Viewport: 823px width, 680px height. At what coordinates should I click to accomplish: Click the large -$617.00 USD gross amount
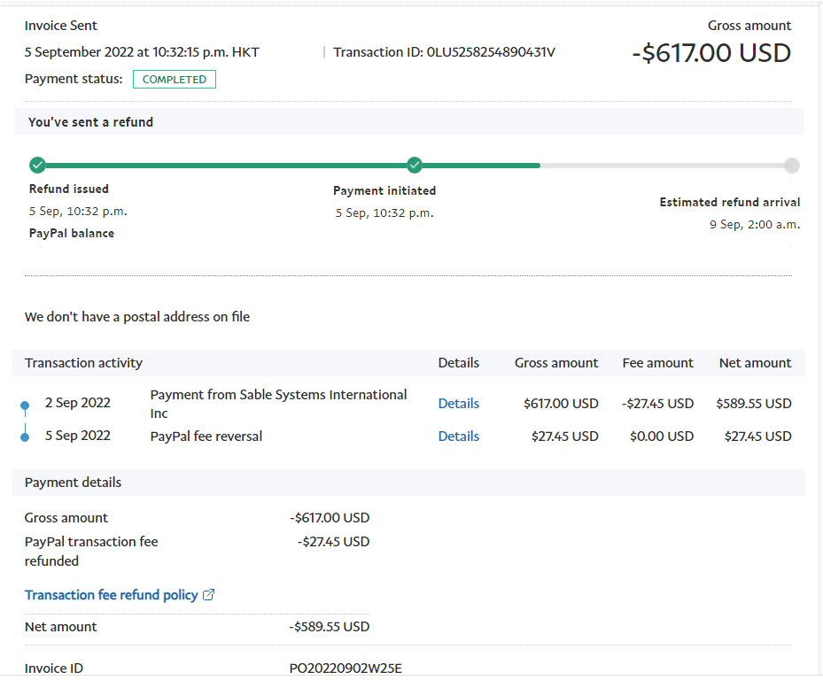pyautogui.click(x=711, y=53)
